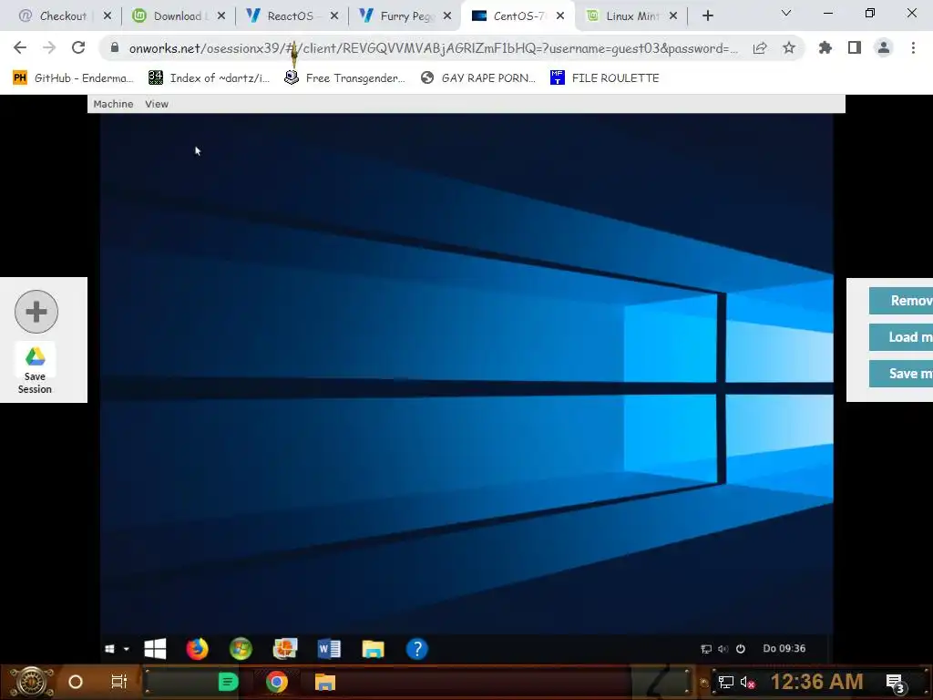
Task: Open File Explorer on the host taskbar
Action: 325,682
